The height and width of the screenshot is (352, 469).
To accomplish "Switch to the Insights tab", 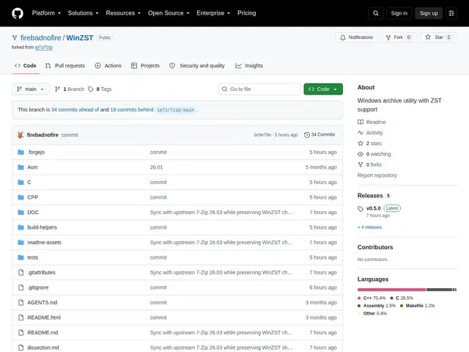I will pyautogui.click(x=249, y=65).
